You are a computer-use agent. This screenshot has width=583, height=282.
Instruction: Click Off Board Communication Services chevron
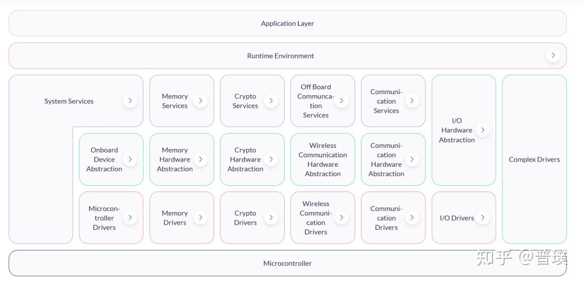click(x=341, y=100)
